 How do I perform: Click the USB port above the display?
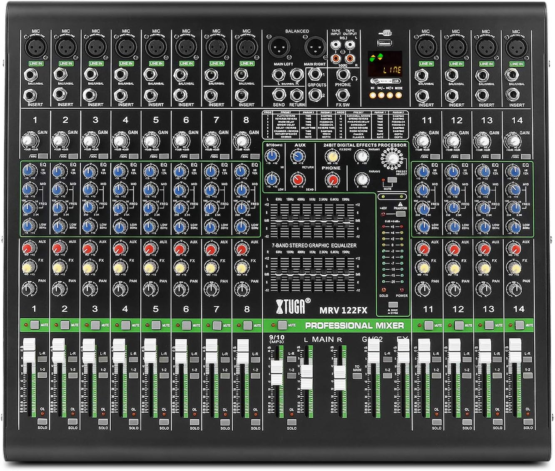[x=385, y=43]
